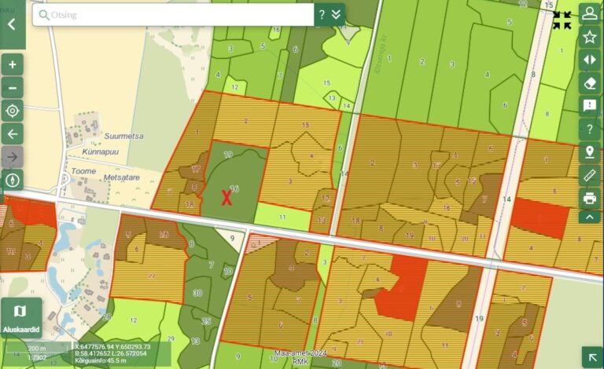This screenshot has height=369, width=604.
Task: Collapse the left side panel chevron
Action: (11, 24)
